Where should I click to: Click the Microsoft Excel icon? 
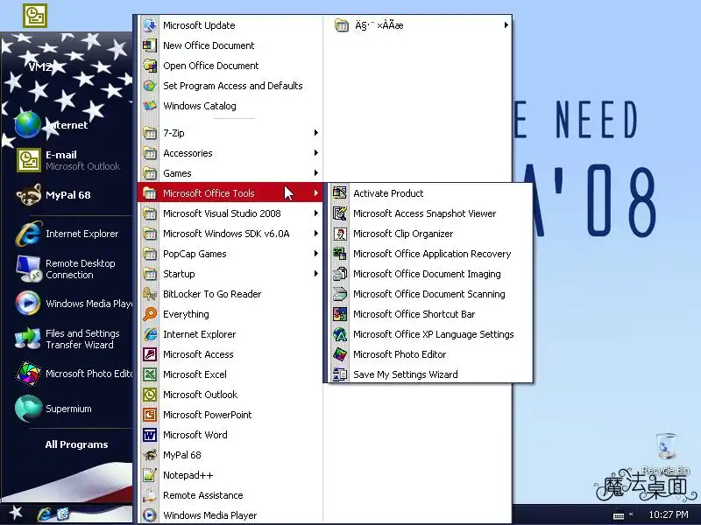click(x=150, y=374)
